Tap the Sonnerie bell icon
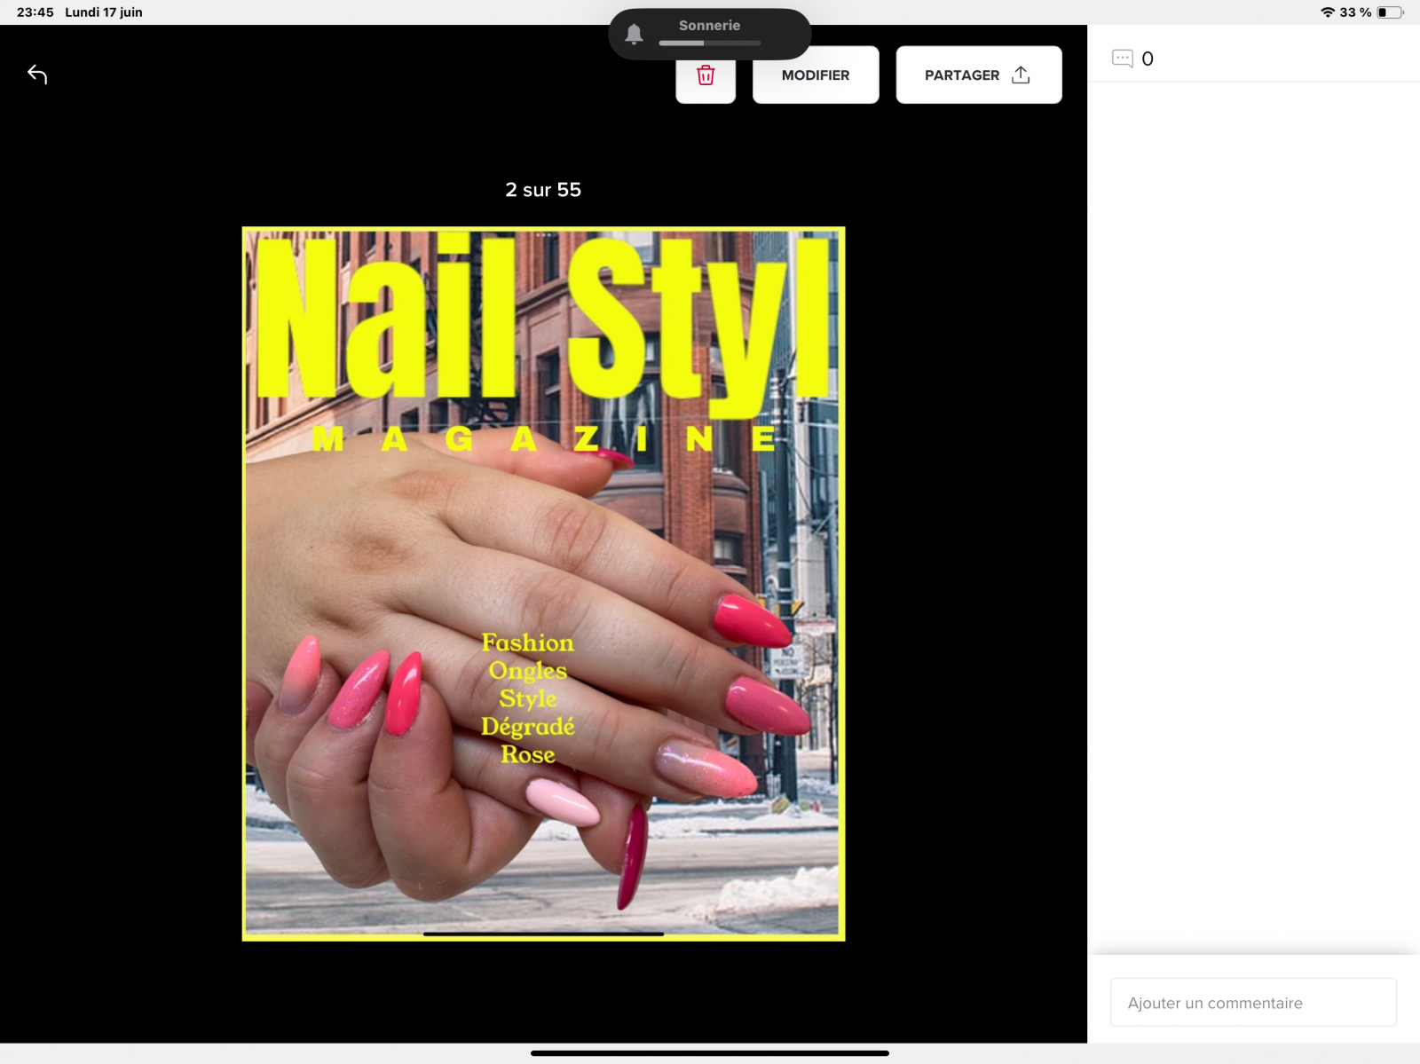 click(634, 35)
